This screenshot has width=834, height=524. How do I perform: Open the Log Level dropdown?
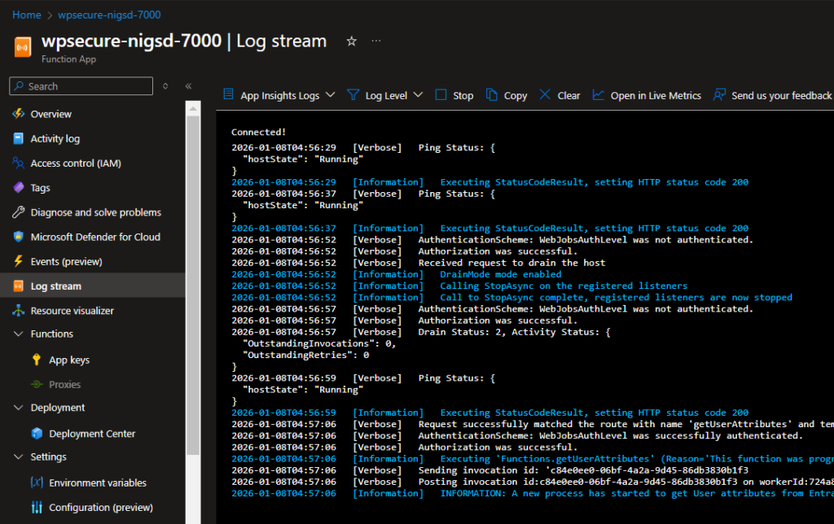pos(385,95)
